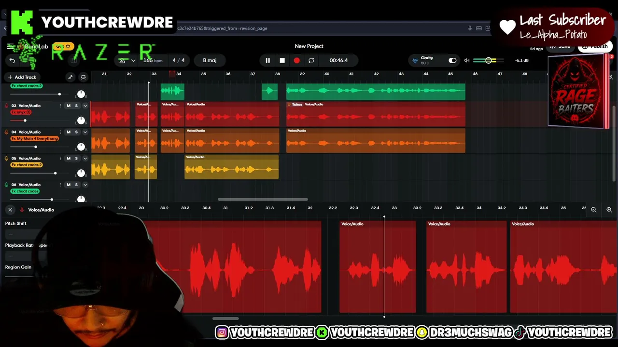The height and width of the screenshot is (347, 618).
Task: Select the 165 bpm tempo field
Action: click(x=153, y=60)
